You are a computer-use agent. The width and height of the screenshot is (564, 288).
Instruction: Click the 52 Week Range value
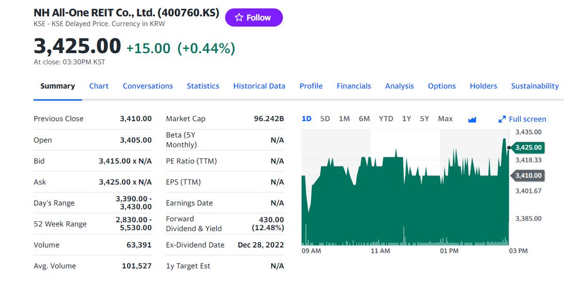click(133, 224)
